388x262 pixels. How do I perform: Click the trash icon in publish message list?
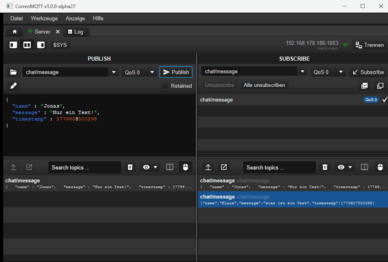pos(130,167)
